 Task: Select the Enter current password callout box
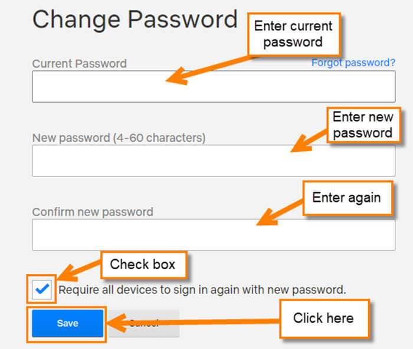293,34
